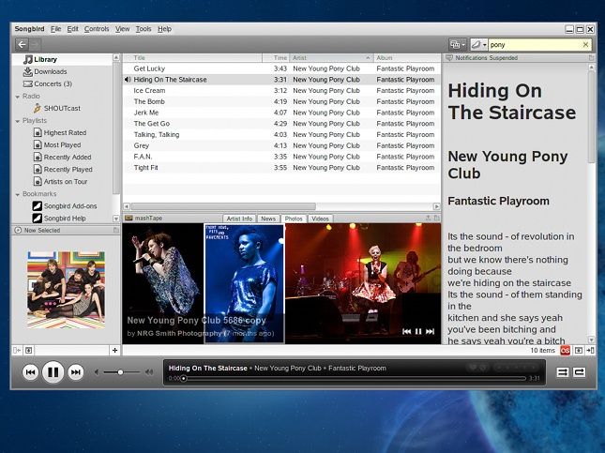This screenshot has width=605, height=453.
Task: Select the track Jerk Me
Action: pyautogui.click(x=281, y=113)
